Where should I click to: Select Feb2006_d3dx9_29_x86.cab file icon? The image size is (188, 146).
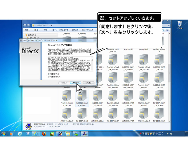coord(144,60)
